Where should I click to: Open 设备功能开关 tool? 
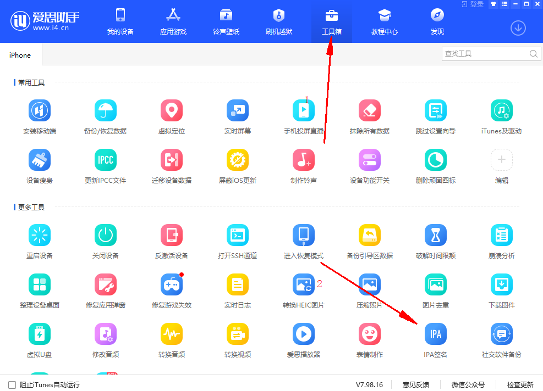[370, 160]
